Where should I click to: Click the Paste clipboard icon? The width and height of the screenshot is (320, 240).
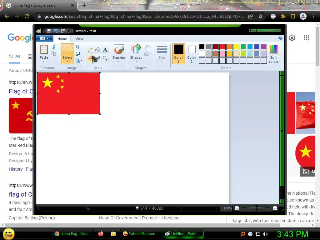44,50
